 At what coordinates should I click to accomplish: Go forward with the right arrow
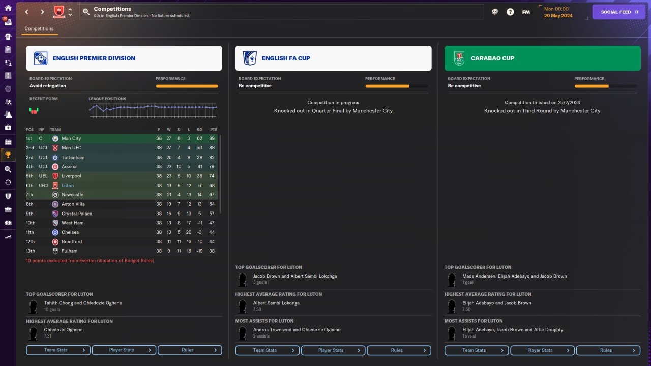click(42, 12)
